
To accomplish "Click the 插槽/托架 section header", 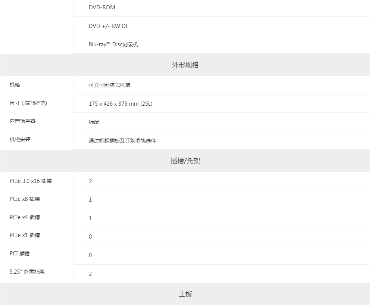I will coord(185,161).
